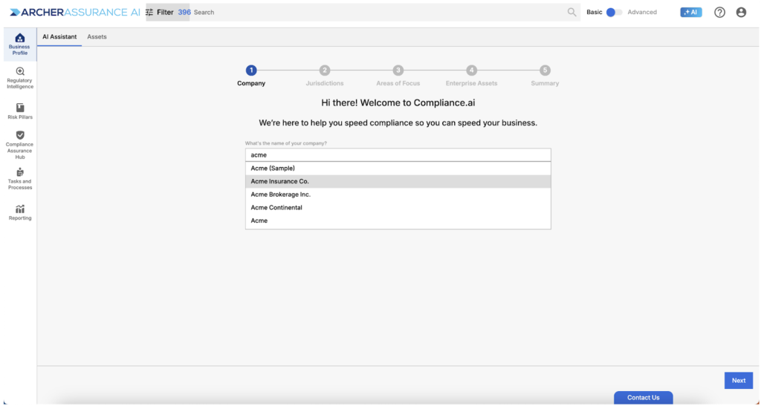Click the Contact Us button
761x406 pixels.
point(643,397)
